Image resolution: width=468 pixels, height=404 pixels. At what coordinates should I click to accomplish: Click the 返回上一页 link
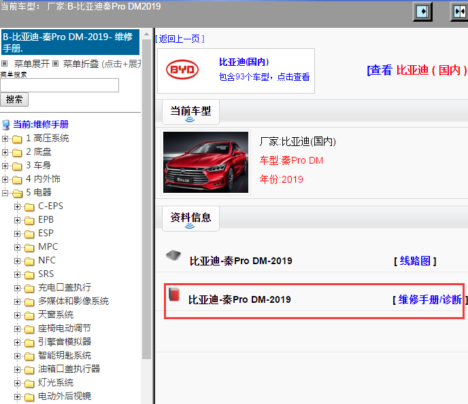pos(180,39)
